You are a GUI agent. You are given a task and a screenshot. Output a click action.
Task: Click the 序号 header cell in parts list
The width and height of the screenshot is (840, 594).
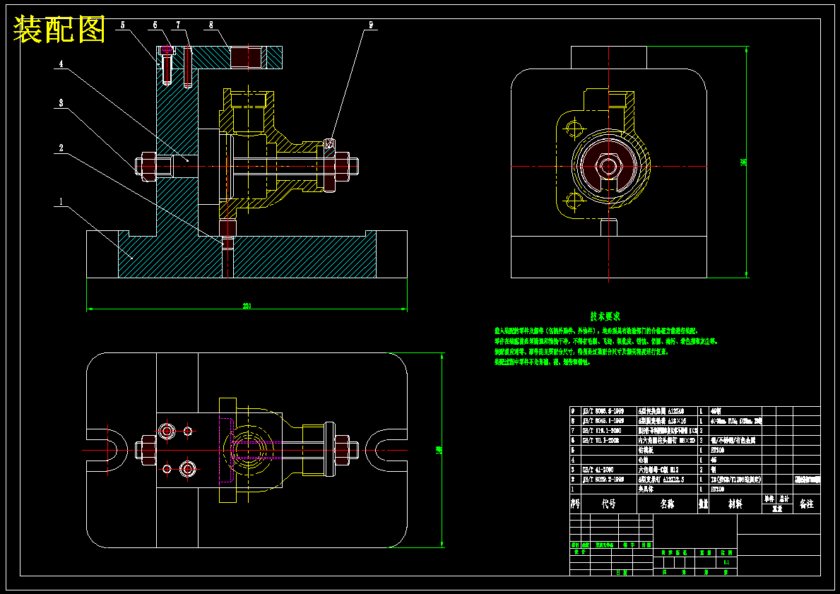[x=575, y=504]
